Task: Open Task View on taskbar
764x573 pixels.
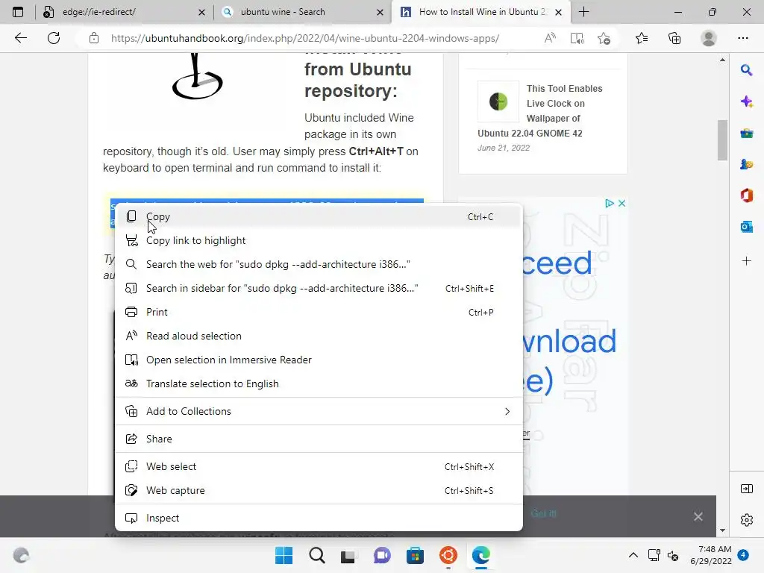Action: point(348,555)
